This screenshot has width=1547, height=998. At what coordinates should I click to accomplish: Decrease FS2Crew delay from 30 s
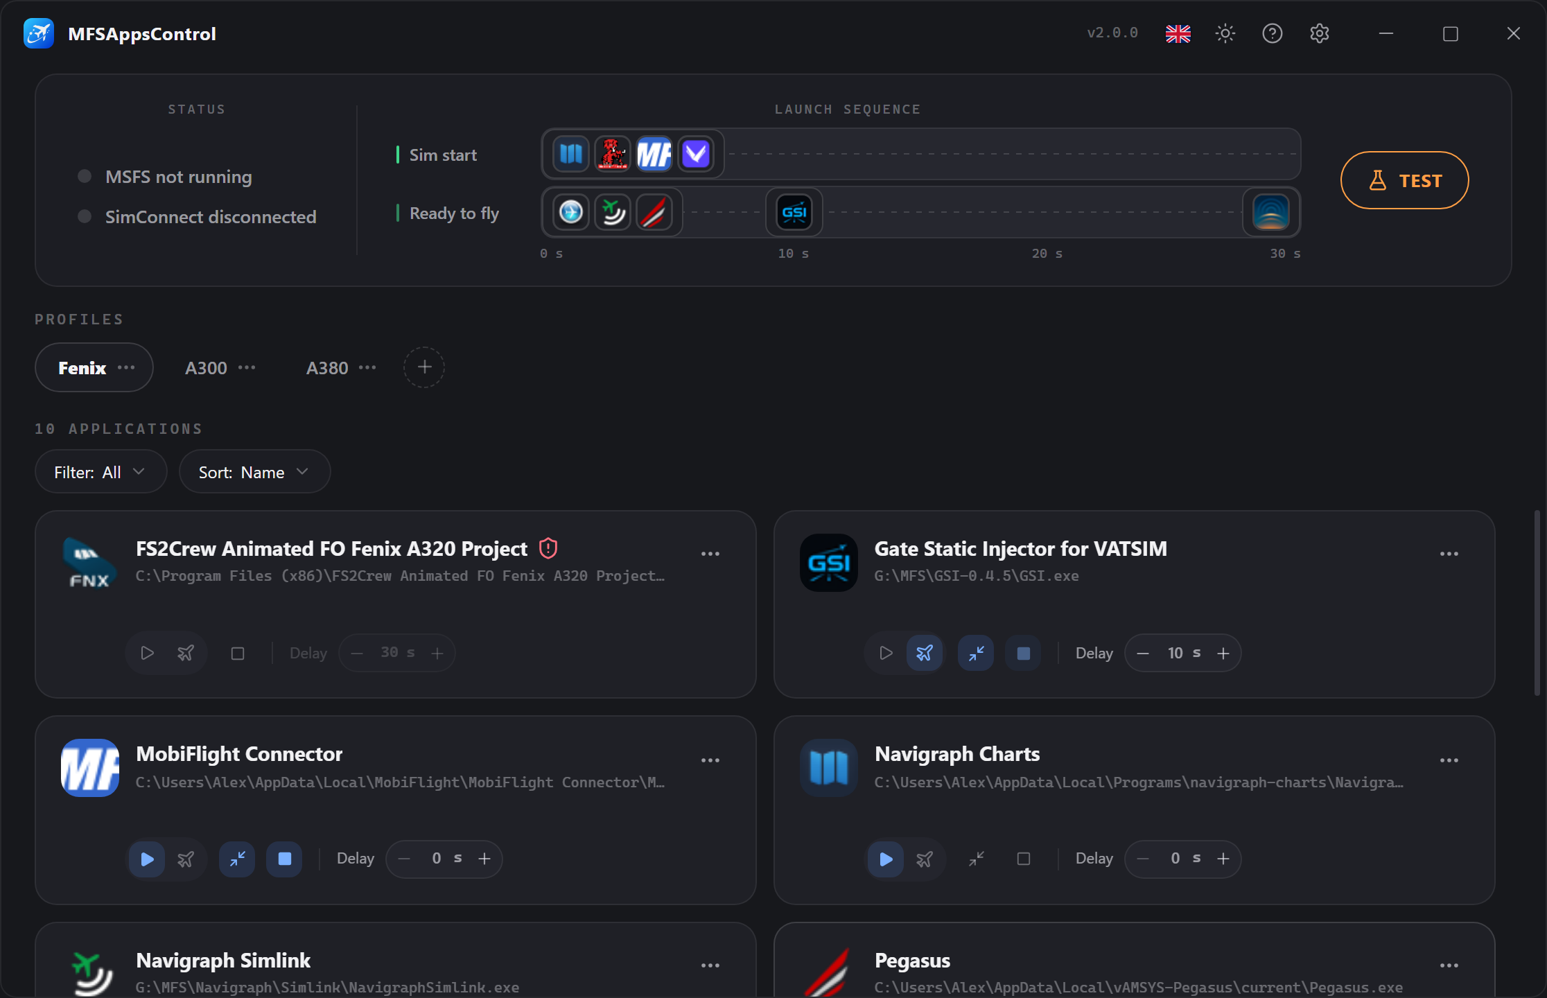coord(357,654)
